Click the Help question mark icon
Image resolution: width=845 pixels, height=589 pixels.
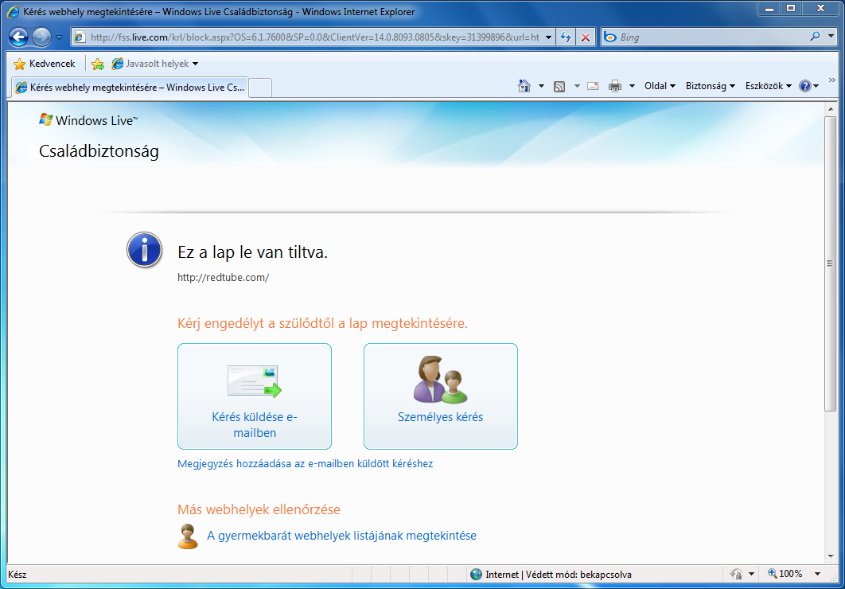click(805, 86)
